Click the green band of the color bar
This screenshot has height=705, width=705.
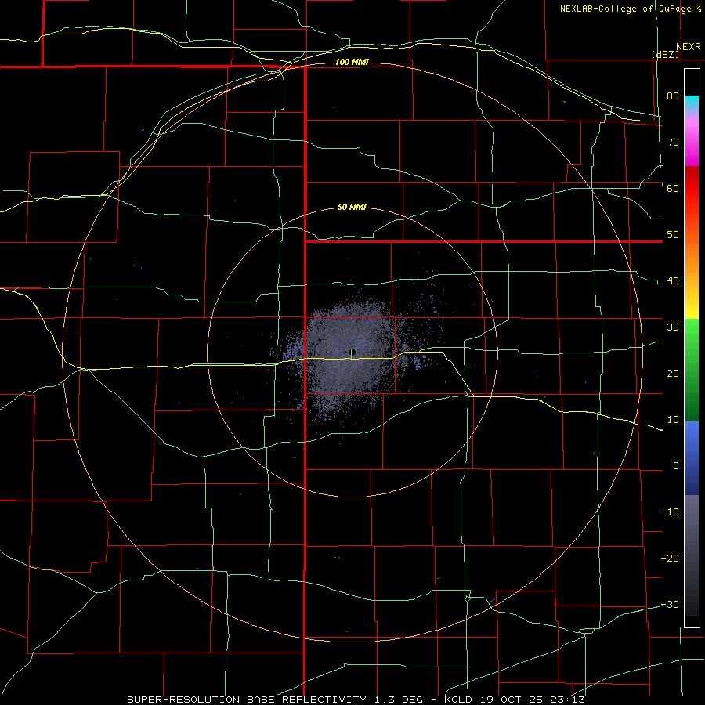tap(692, 370)
